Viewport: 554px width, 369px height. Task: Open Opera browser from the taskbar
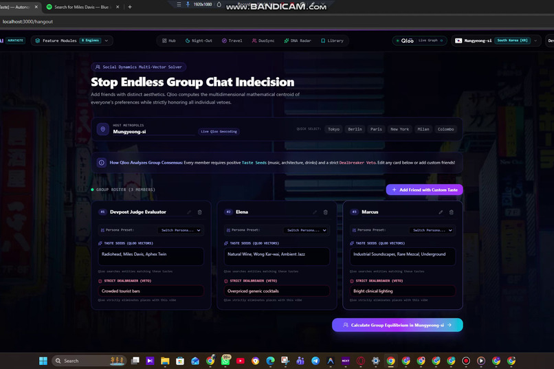(x=360, y=361)
